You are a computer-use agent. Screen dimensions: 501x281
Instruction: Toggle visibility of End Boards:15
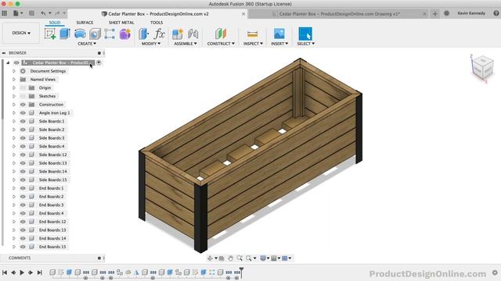[x=23, y=247]
